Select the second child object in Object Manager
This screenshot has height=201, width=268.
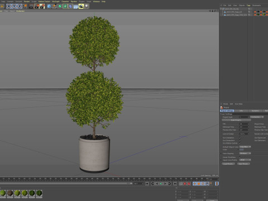tap(237, 15)
